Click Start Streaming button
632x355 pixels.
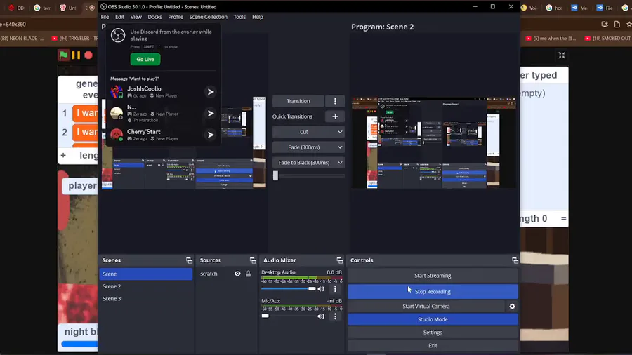coord(433,276)
